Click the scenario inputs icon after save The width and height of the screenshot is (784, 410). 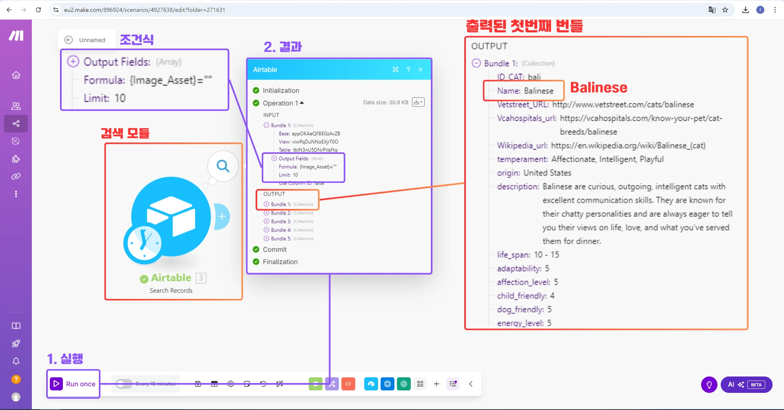coord(214,384)
